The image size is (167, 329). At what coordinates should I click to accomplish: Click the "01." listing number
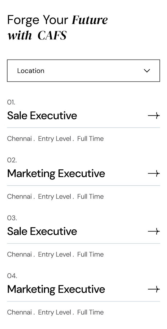click(x=11, y=102)
